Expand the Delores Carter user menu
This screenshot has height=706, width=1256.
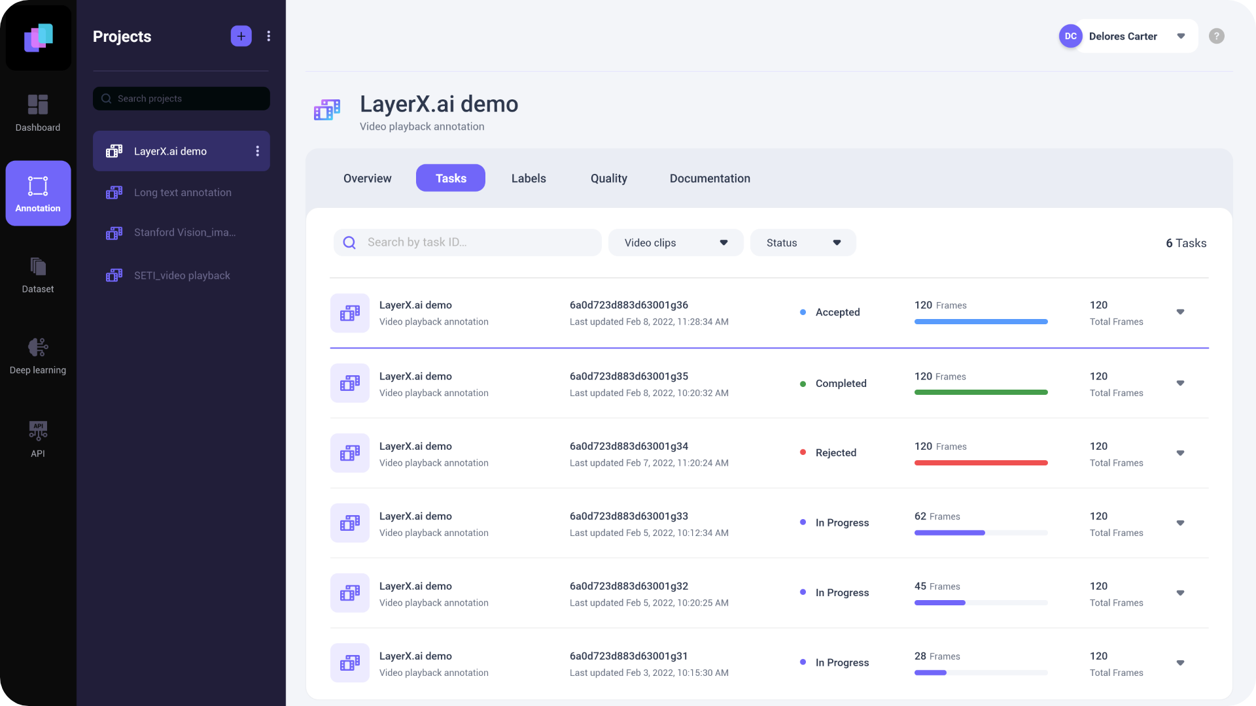tap(1181, 37)
